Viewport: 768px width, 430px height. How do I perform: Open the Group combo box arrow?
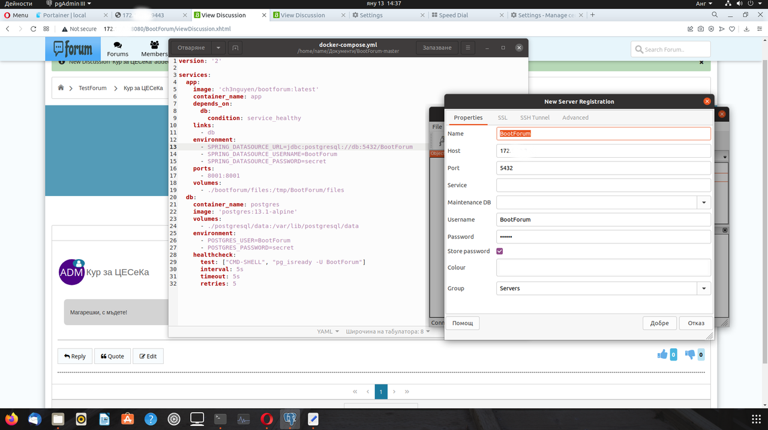(704, 288)
